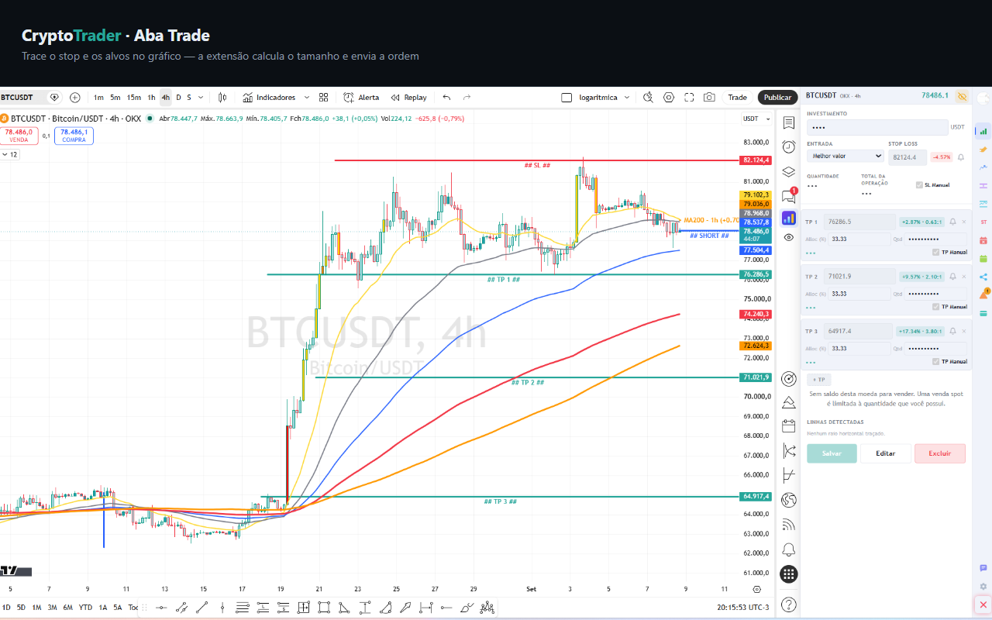Start bar Replay mode

(x=408, y=98)
